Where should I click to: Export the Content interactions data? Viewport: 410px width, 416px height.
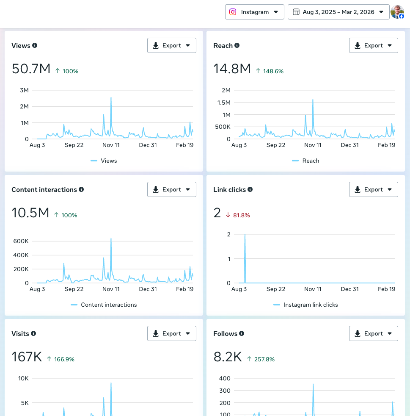[172, 189]
